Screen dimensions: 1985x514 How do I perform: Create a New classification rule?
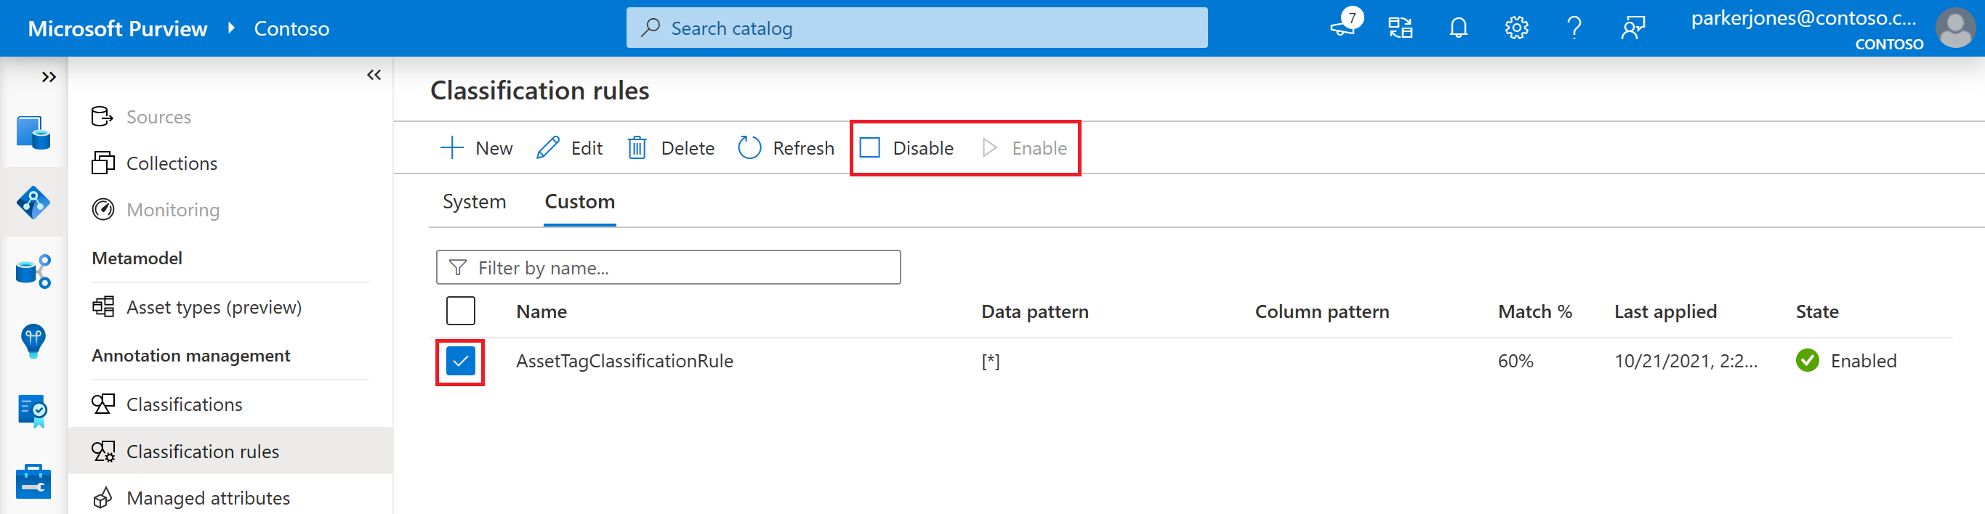click(x=475, y=147)
